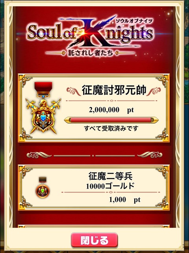
Task: Click the red points progress bar
Action: click(x=111, y=120)
